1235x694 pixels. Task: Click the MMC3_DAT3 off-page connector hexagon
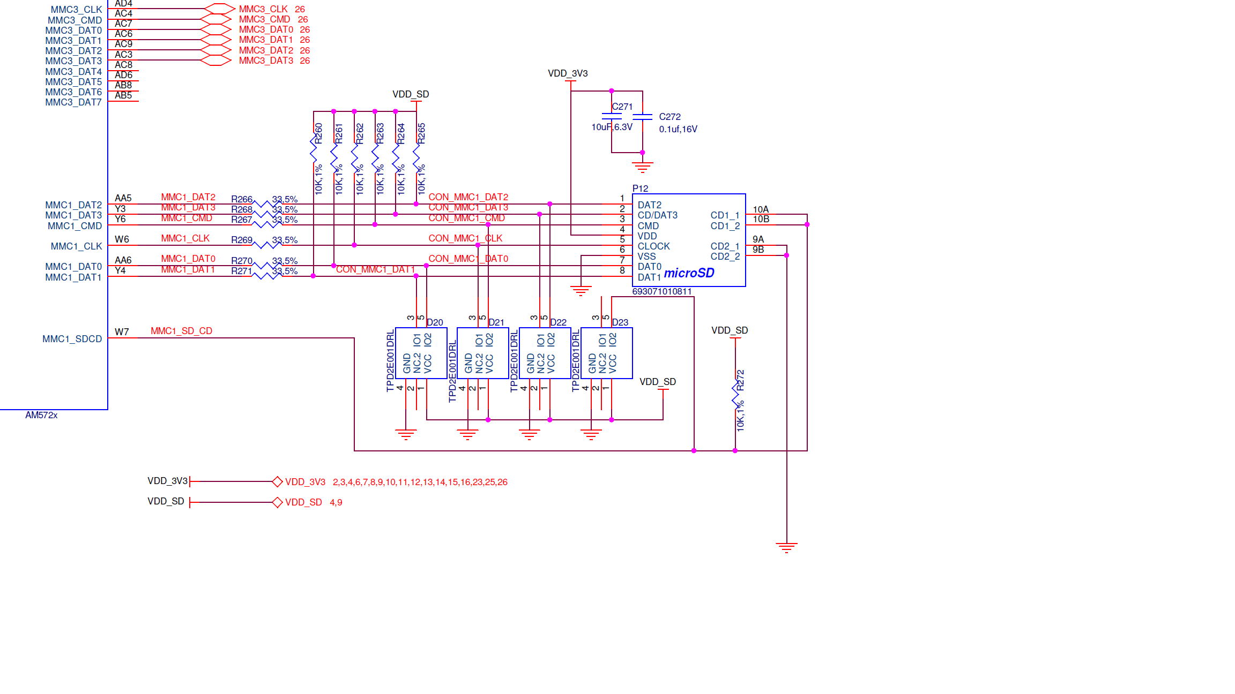(x=215, y=60)
